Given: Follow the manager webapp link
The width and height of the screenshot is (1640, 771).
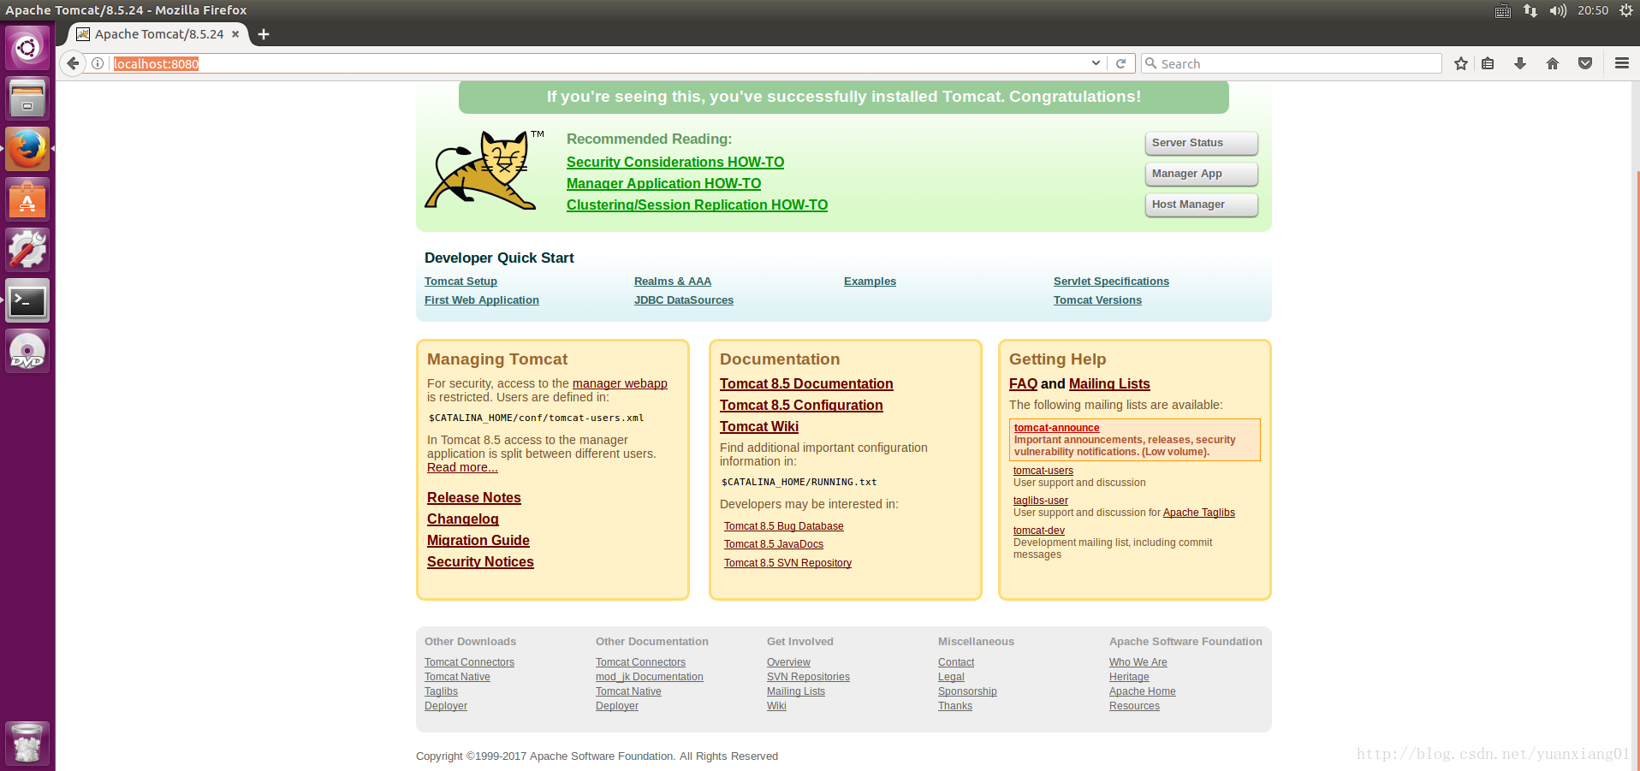Looking at the screenshot, I should pos(620,383).
